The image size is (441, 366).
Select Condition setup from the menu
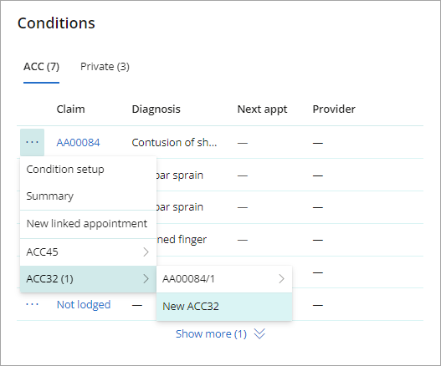click(x=89, y=170)
